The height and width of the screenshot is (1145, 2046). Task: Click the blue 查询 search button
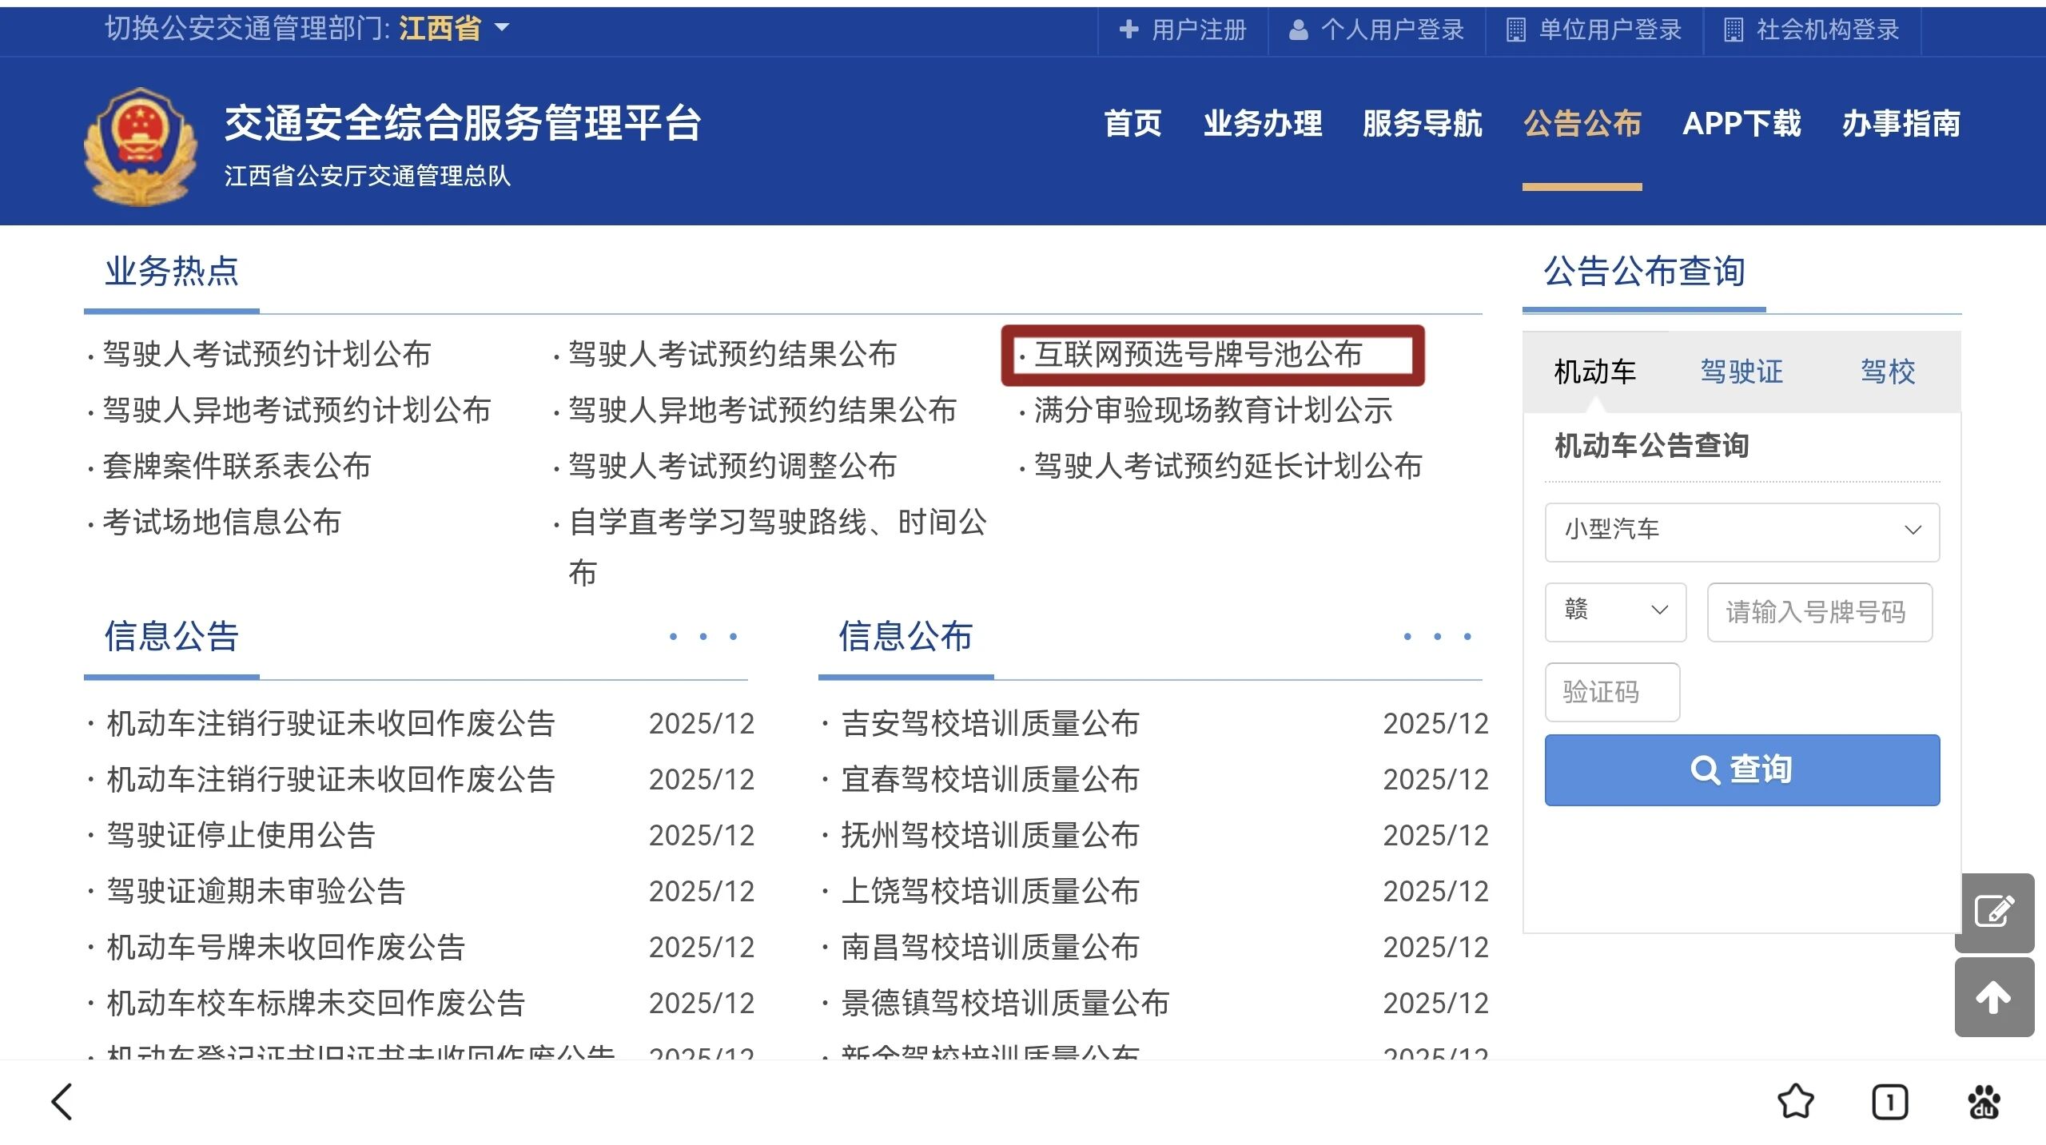click(x=1741, y=769)
